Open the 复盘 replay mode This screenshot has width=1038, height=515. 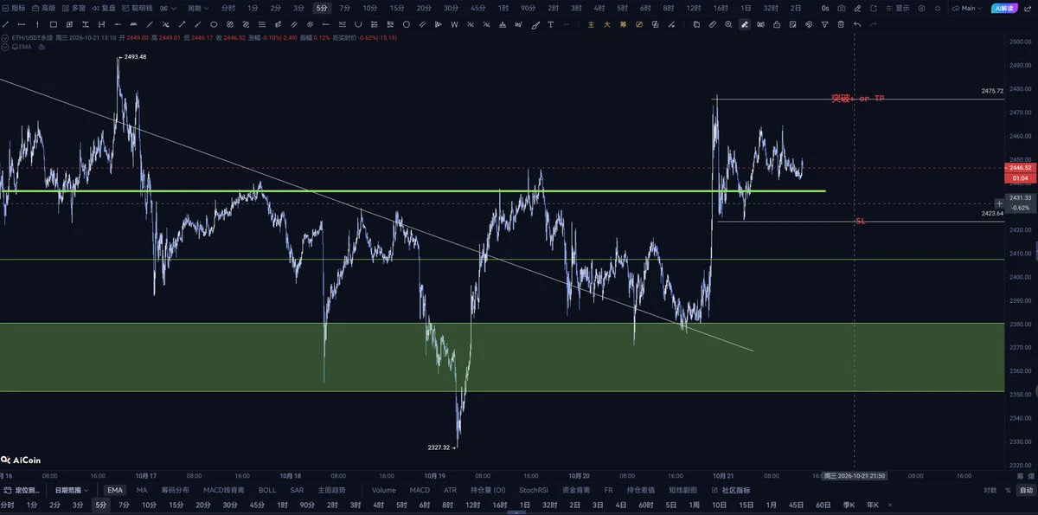click(104, 8)
